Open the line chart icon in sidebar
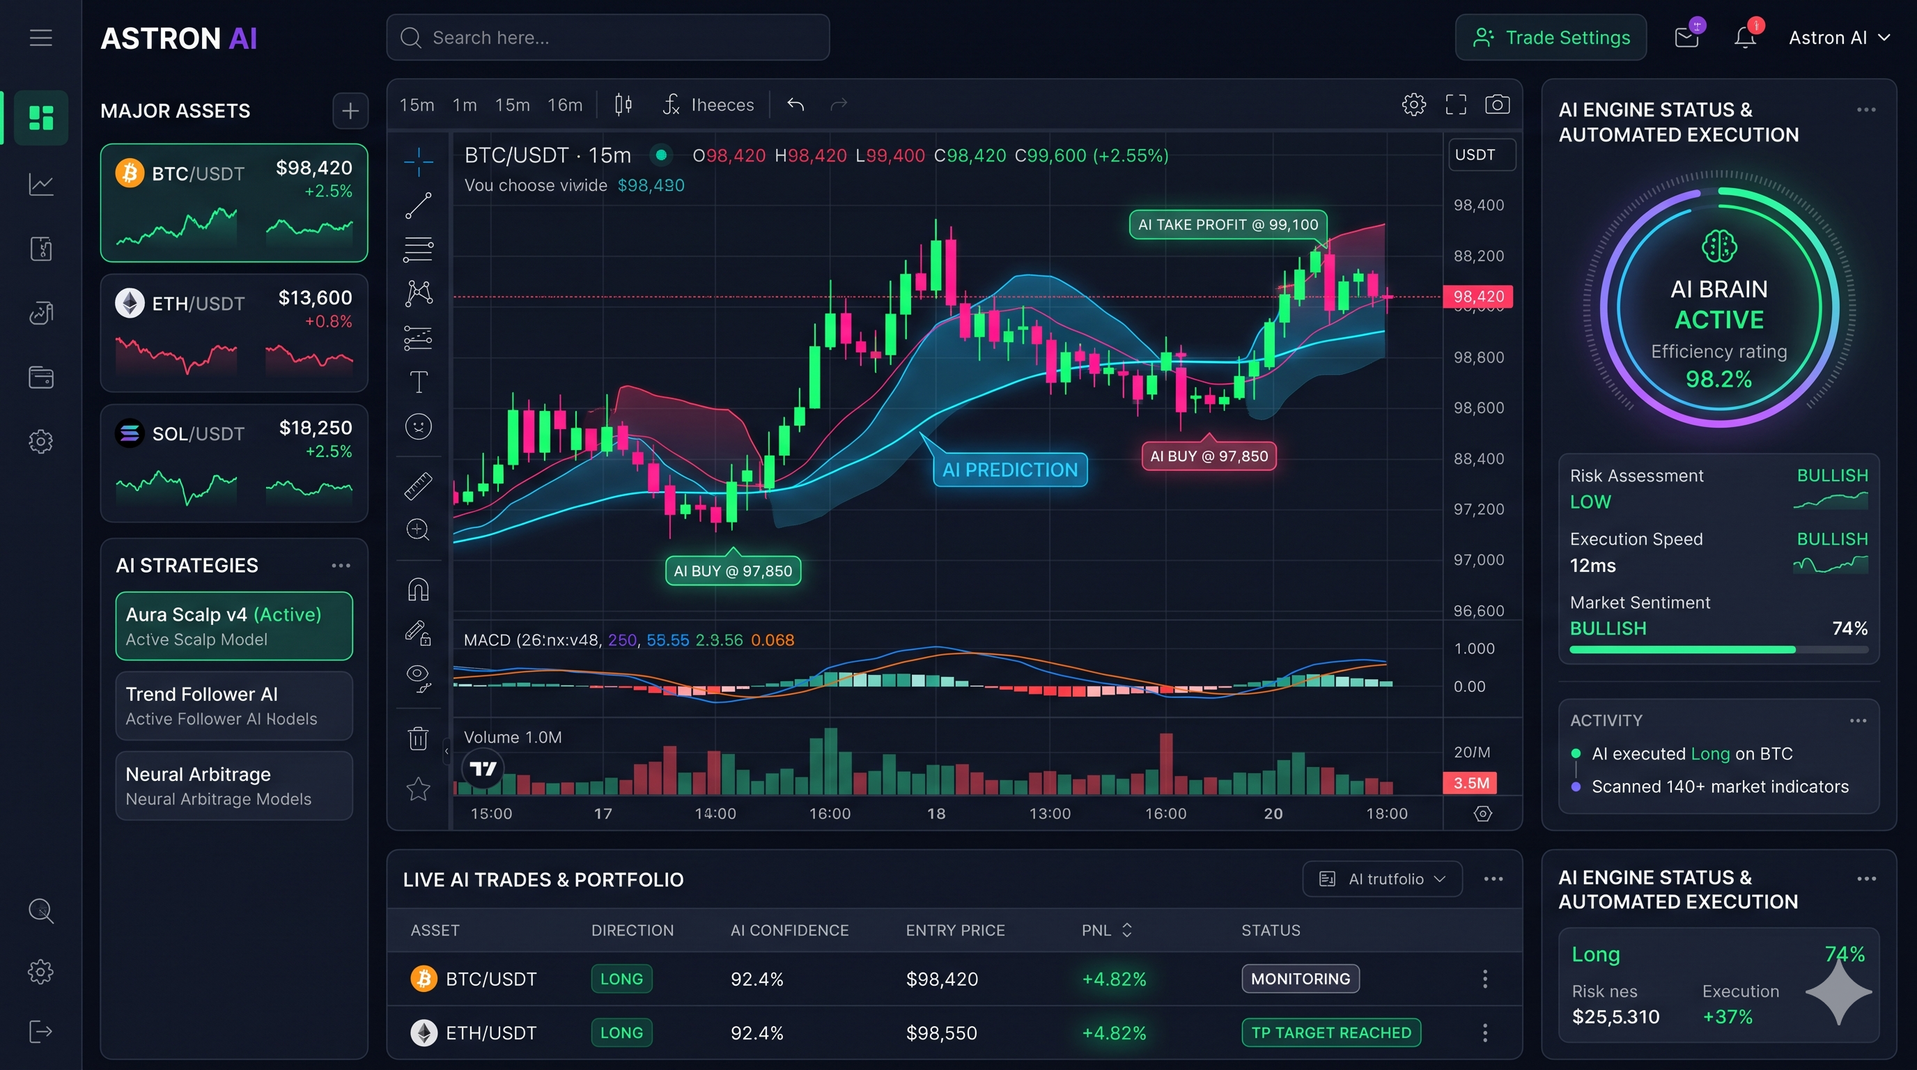 click(41, 184)
